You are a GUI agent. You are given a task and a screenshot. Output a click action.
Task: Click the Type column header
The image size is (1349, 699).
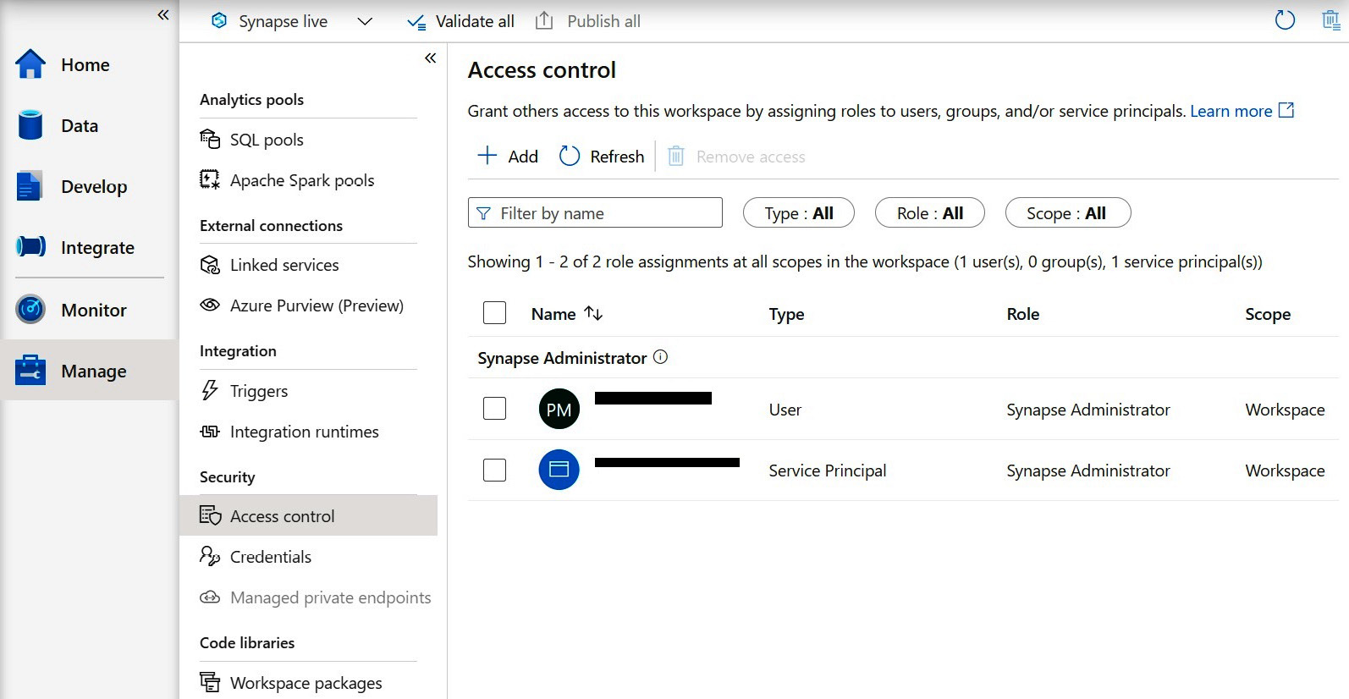click(x=786, y=314)
